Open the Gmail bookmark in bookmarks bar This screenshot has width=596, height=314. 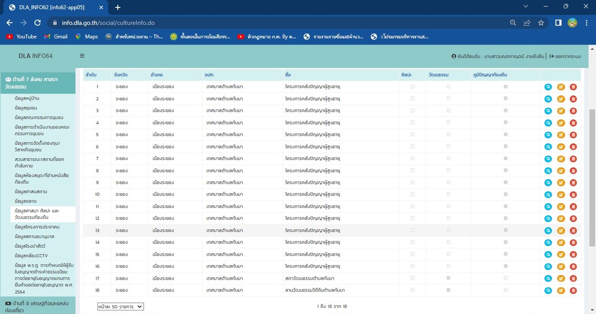click(x=55, y=36)
